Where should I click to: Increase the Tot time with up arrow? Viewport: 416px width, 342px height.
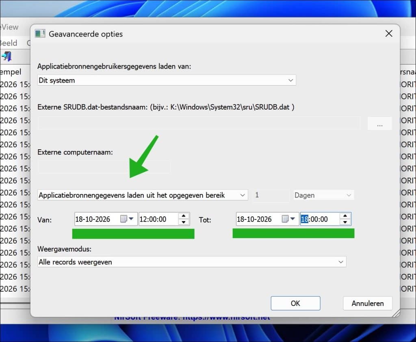point(345,216)
